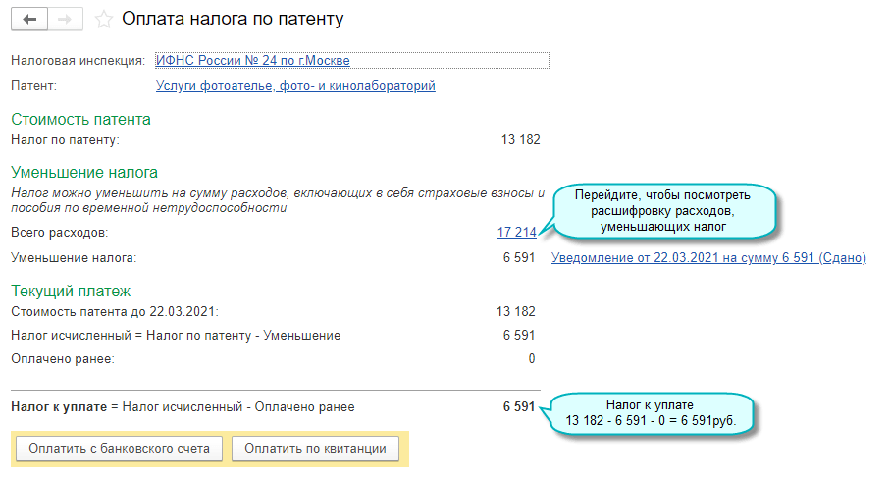Click the Налоговая инспекция field label
Image resolution: width=890 pixels, height=480 pixels.
pos(78,60)
